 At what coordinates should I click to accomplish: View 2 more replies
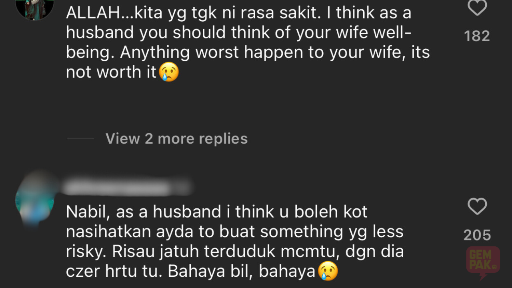tap(176, 139)
